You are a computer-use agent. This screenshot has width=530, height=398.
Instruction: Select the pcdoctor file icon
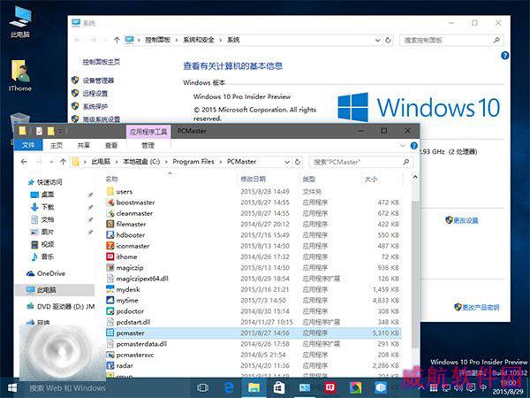click(110, 311)
